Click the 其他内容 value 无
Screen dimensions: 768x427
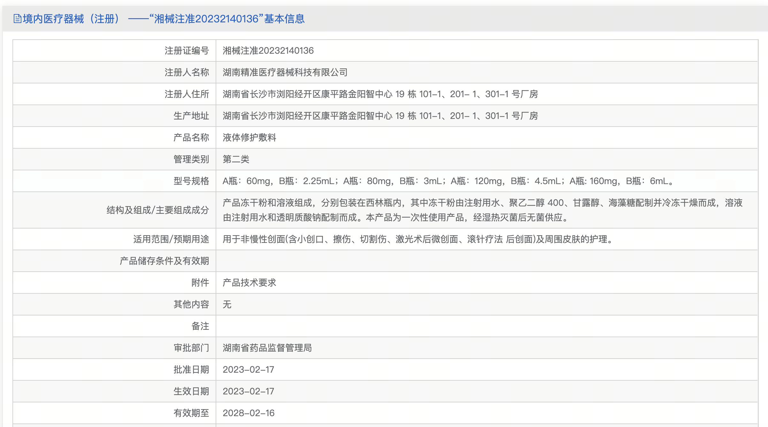[x=227, y=304]
